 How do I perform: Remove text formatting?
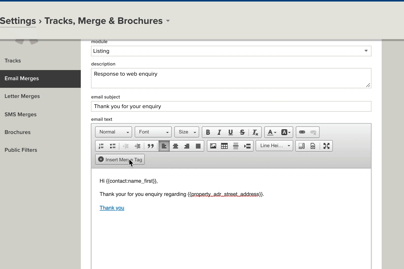tap(255, 132)
